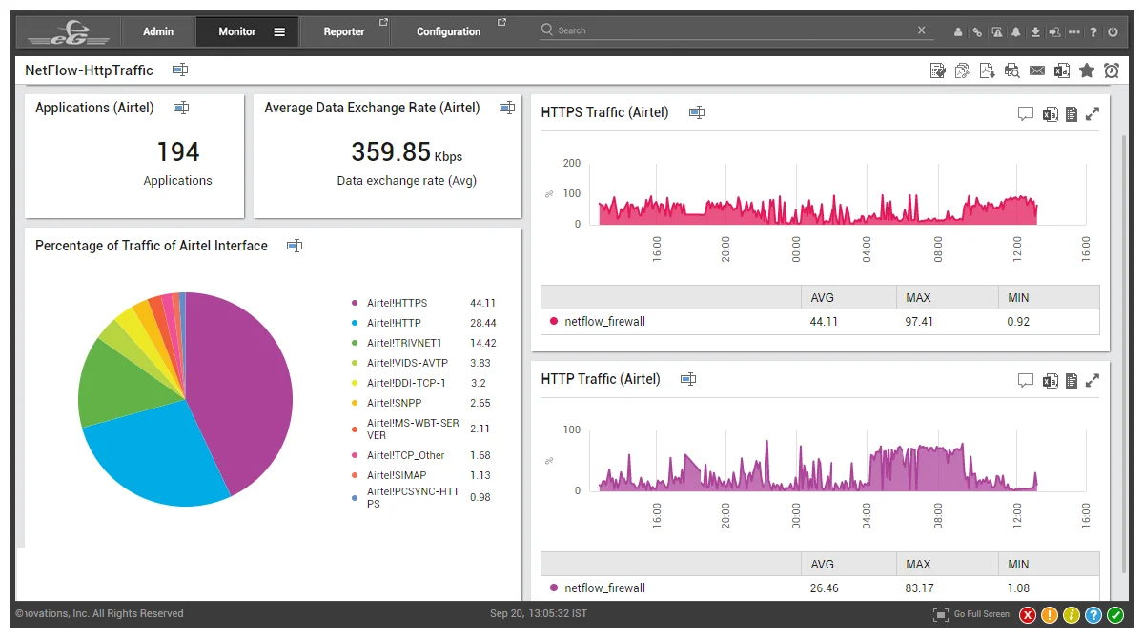Click the power logout icon
This screenshot has width=1144, height=638.
coord(1113,31)
